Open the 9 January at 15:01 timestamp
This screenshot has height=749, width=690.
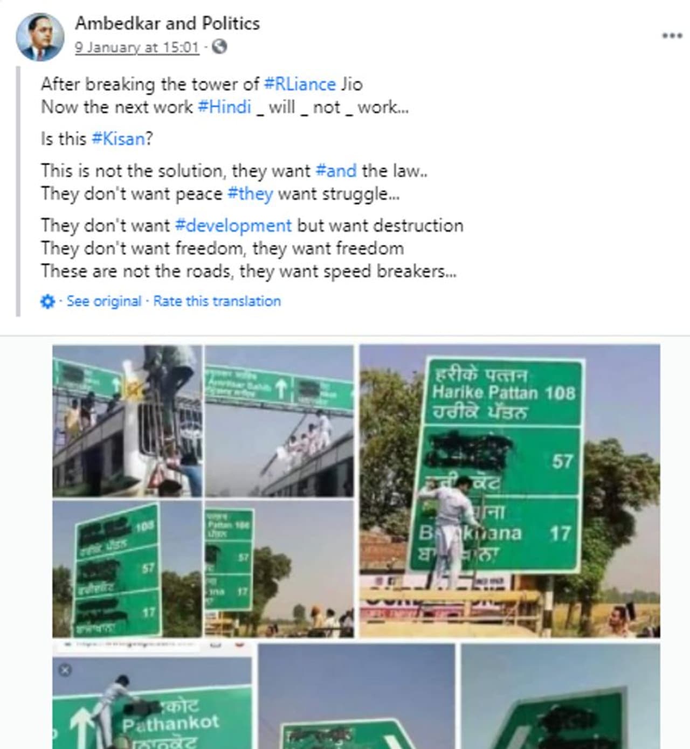pos(137,47)
